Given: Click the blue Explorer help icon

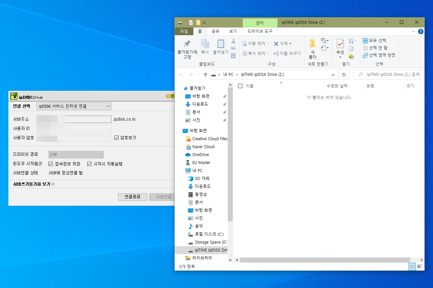Looking at the screenshot, I should pyautogui.click(x=421, y=31).
